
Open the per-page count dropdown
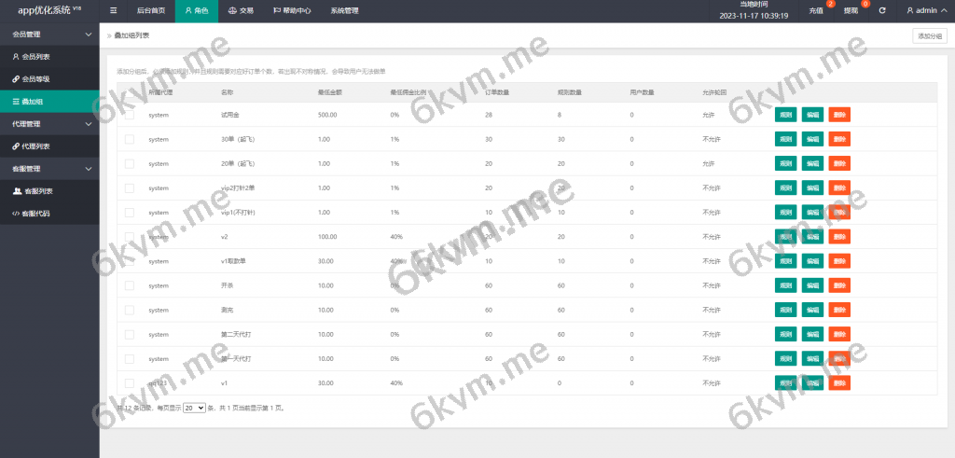(194, 409)
